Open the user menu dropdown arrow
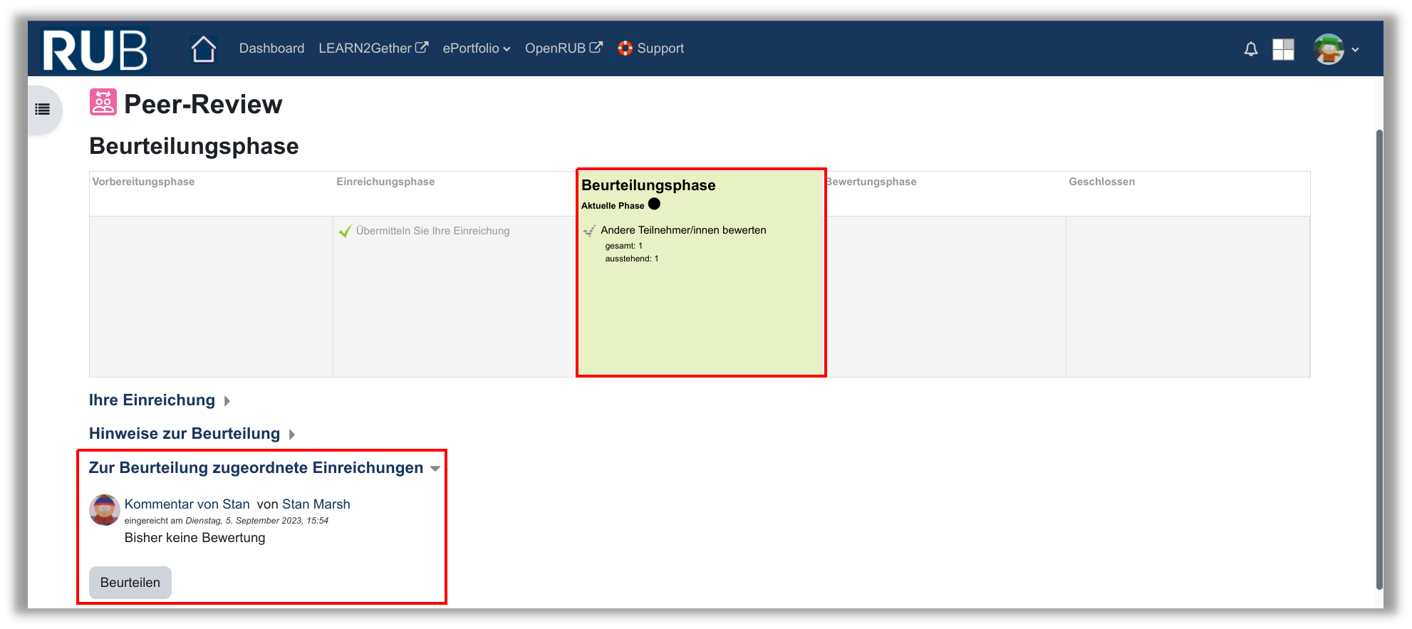Screen dimensions: 1412x629 1355,50
